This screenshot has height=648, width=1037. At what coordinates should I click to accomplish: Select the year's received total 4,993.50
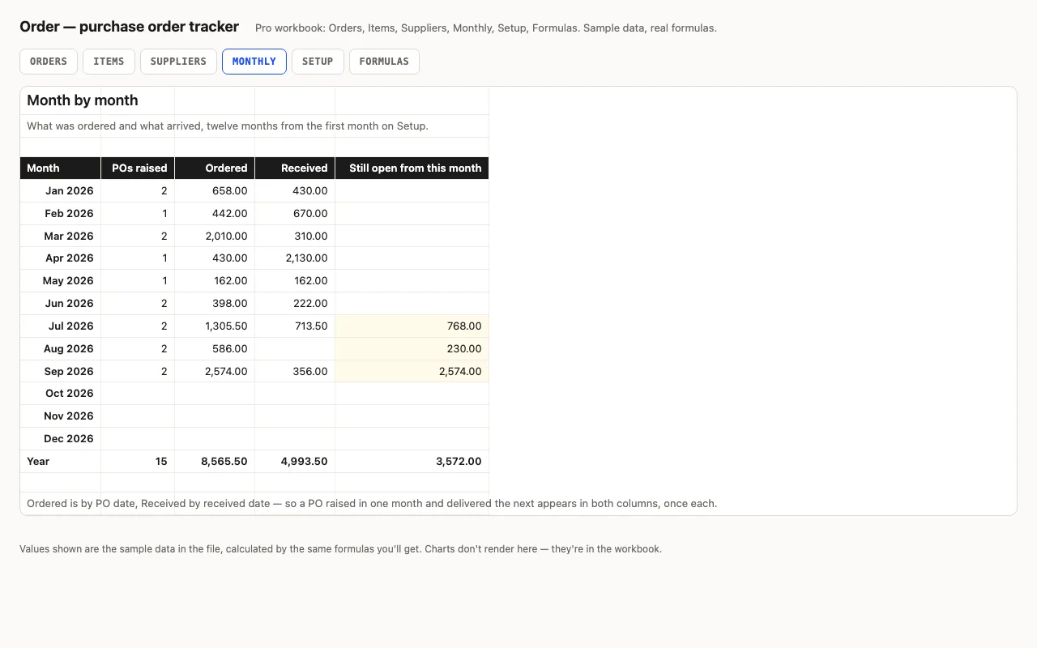[x=295, y=461]
